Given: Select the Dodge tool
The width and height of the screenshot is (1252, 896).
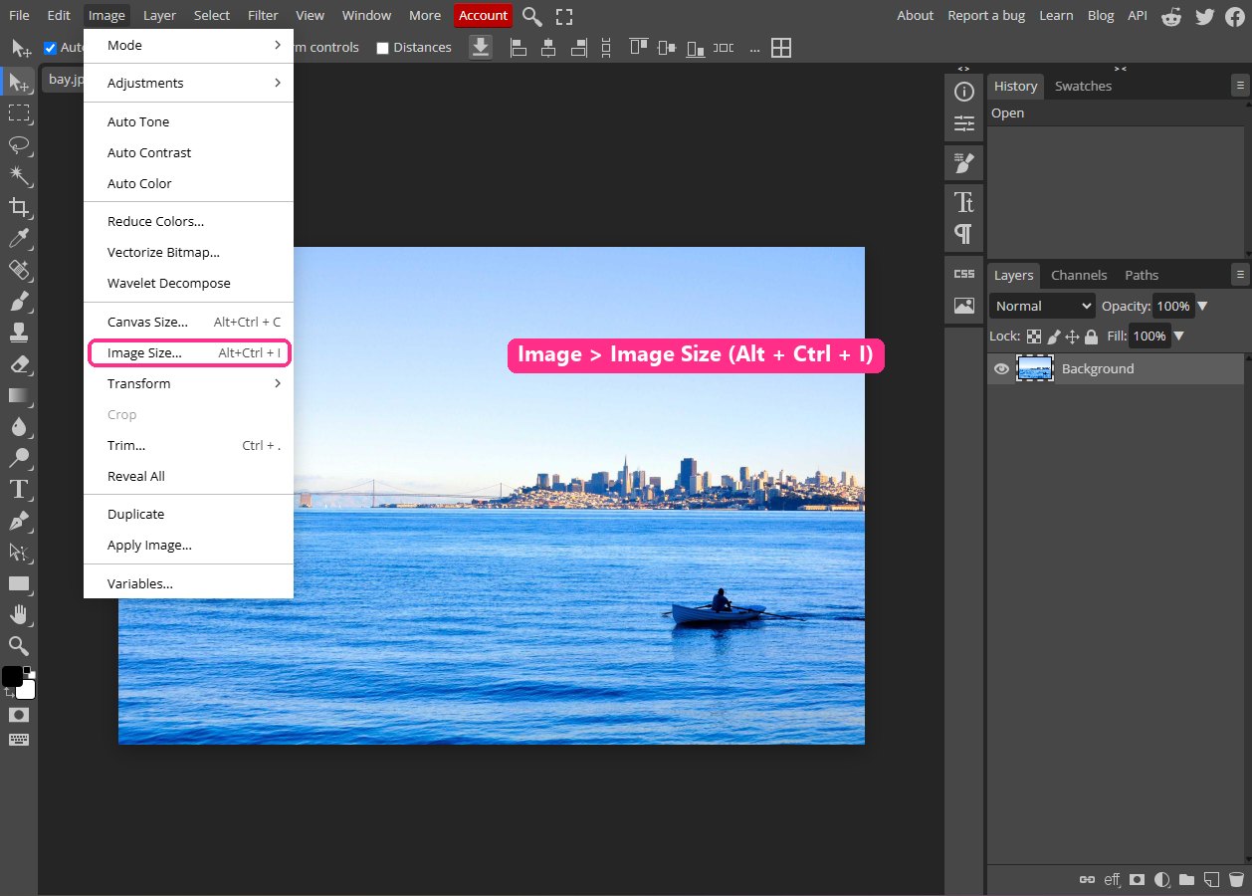Looking at the screenshot, I should coord(19,458).
